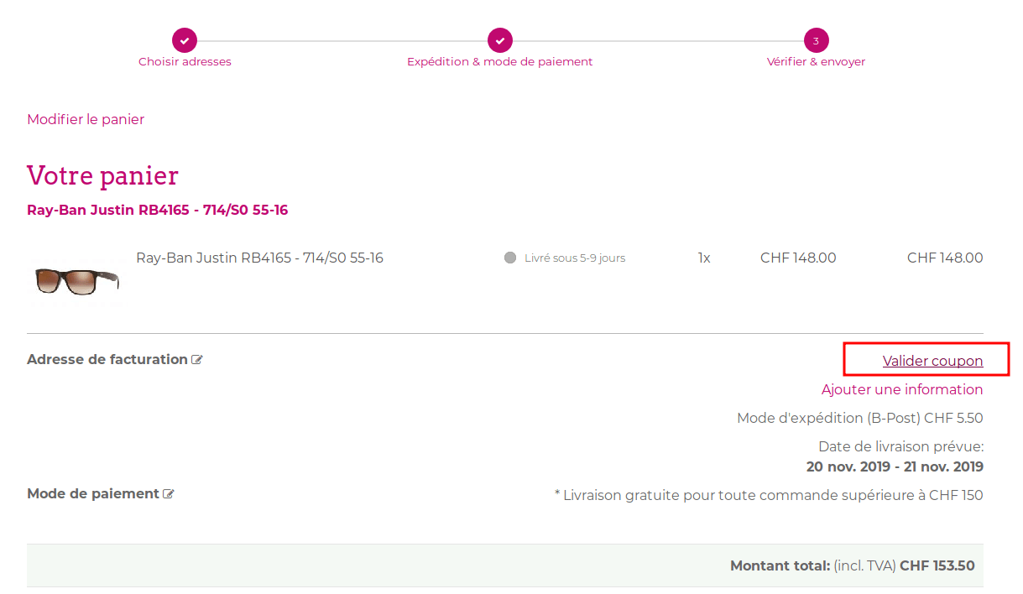The image size is (1023, 594).
Task: Click Modifier le panier
Action: click(x=86, y=119)
